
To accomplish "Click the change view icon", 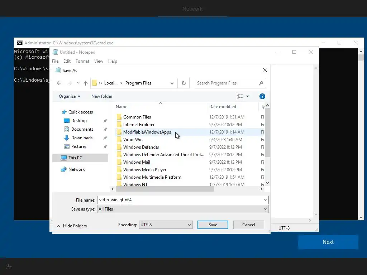I will 240,96.
